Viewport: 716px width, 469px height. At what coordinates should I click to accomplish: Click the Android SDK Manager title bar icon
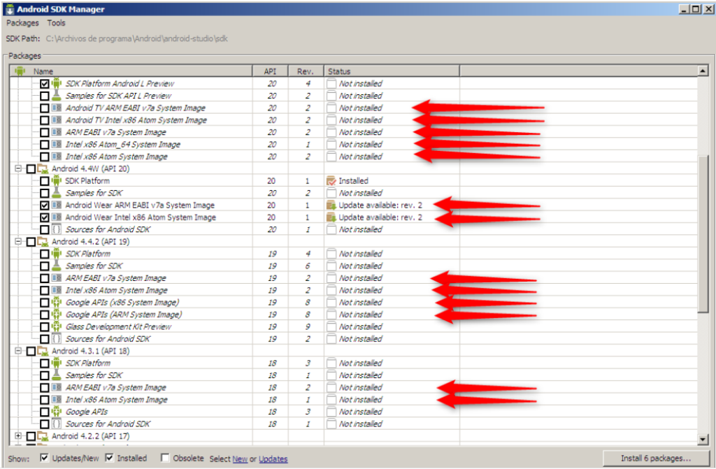pyautogui.click(x=10, y=9)
